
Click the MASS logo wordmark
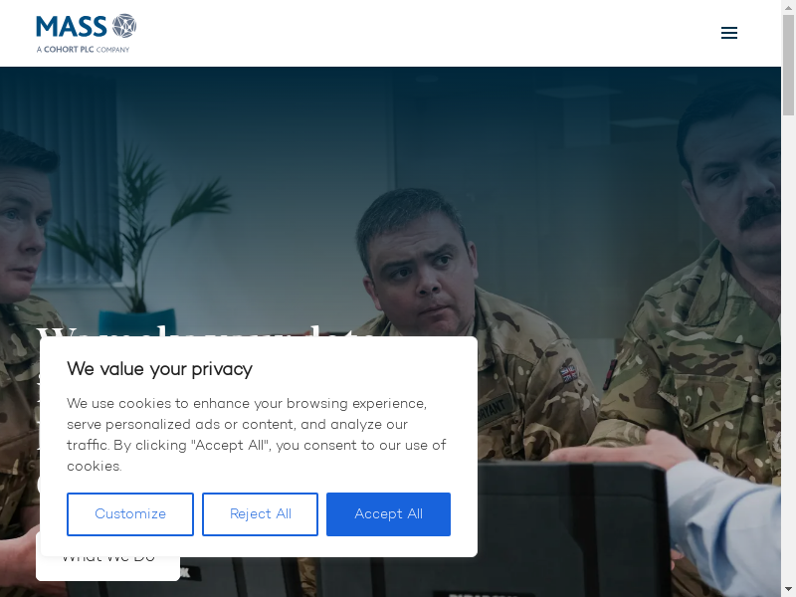click(x=72, y=27)
